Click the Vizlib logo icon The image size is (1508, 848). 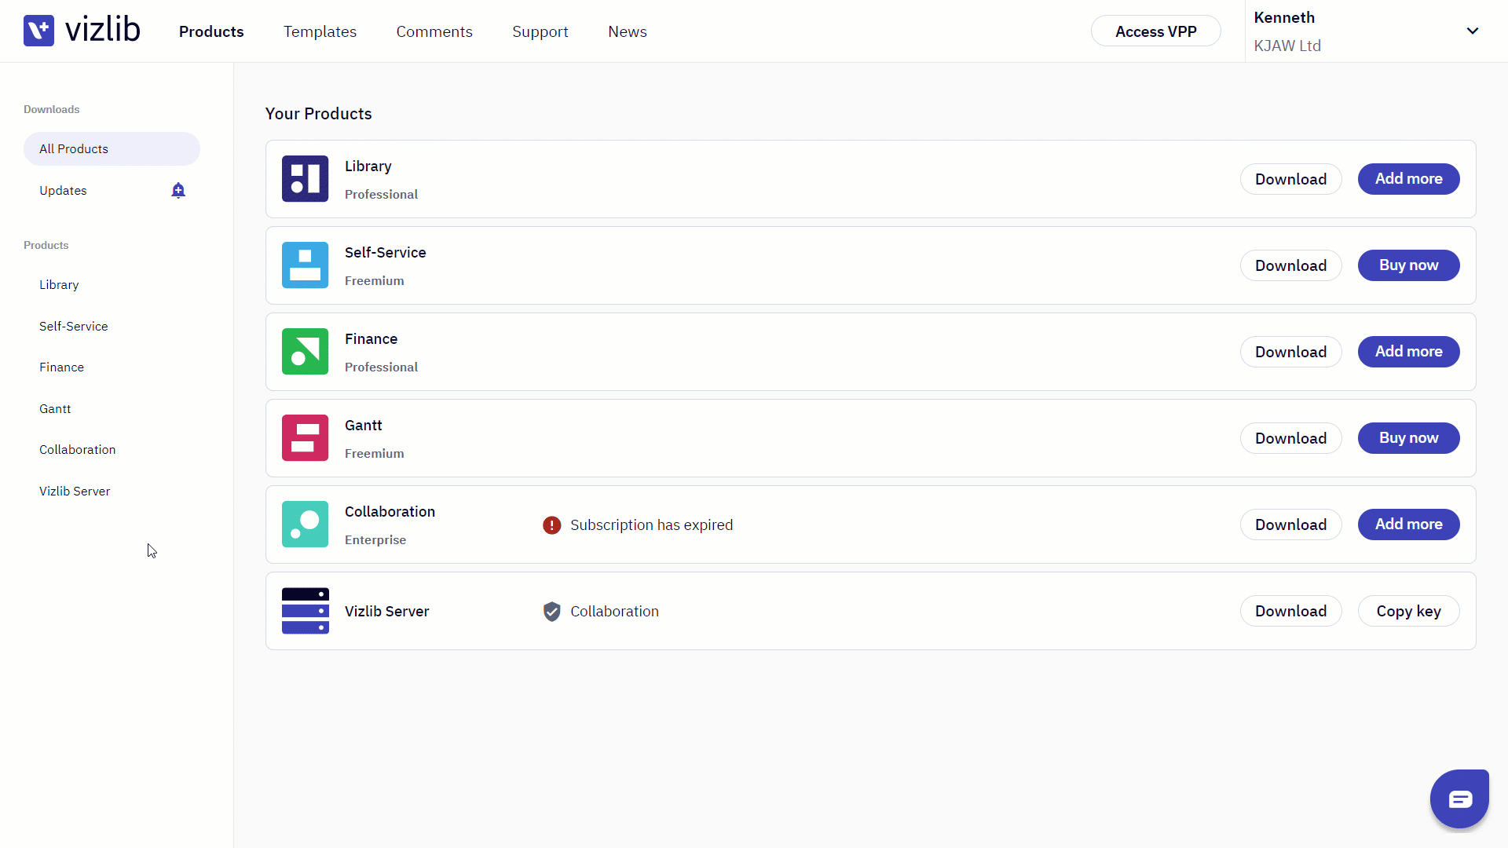click(38, 31)
